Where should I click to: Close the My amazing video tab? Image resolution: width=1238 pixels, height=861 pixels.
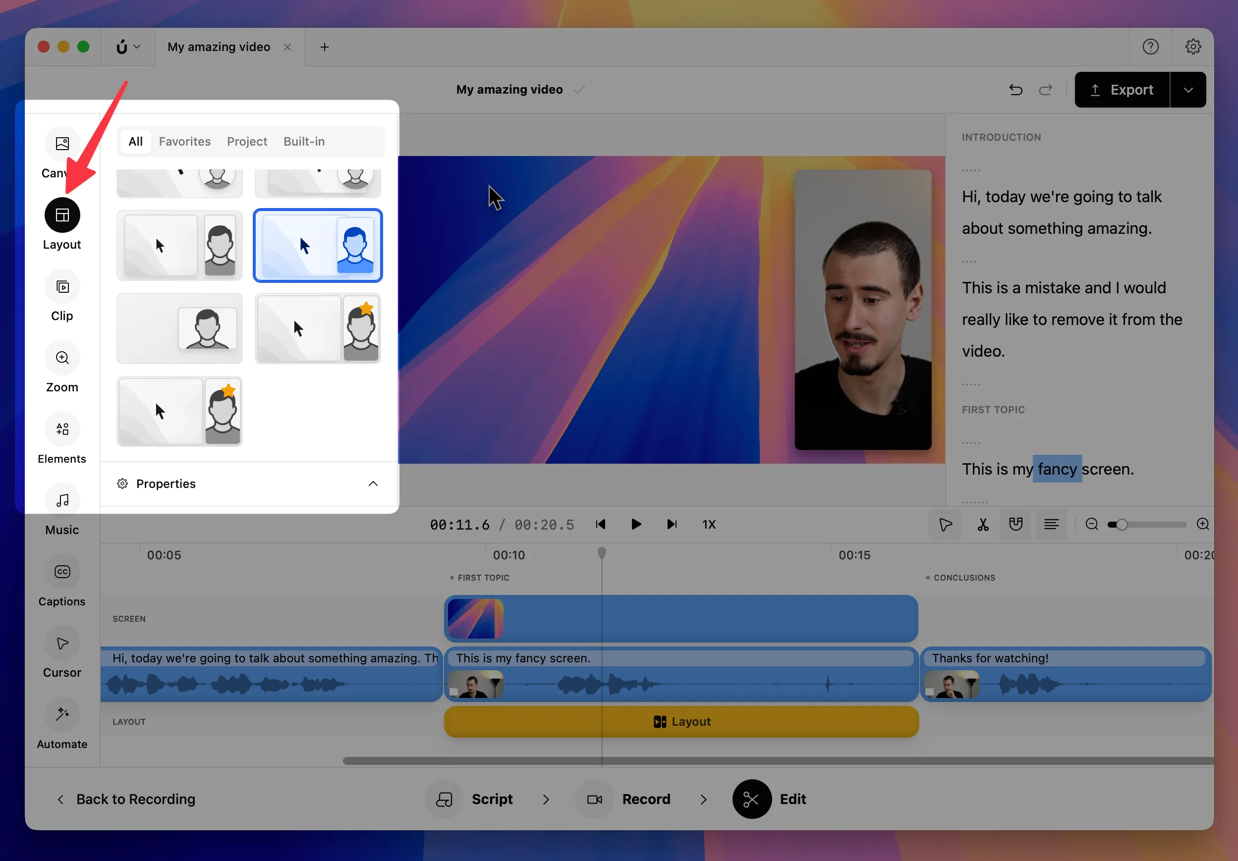point(287,47)
